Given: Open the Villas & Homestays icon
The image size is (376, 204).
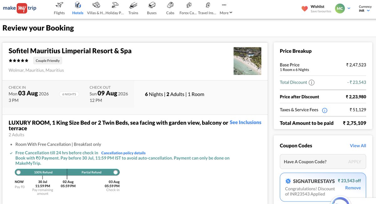Looking at the screenshot, I should [96, 5].
